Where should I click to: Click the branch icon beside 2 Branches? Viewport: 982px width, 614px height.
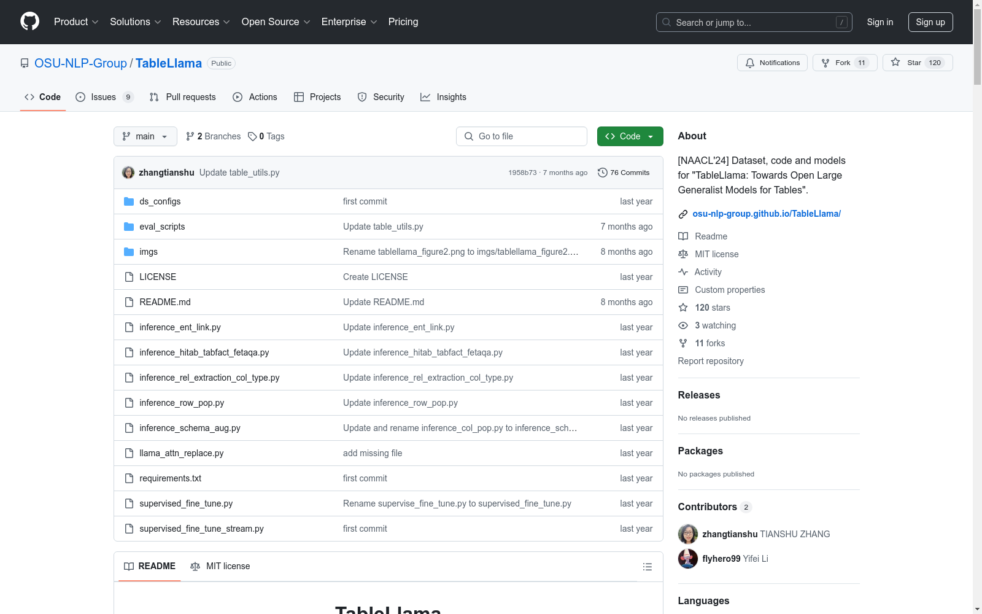click(190, 136)
